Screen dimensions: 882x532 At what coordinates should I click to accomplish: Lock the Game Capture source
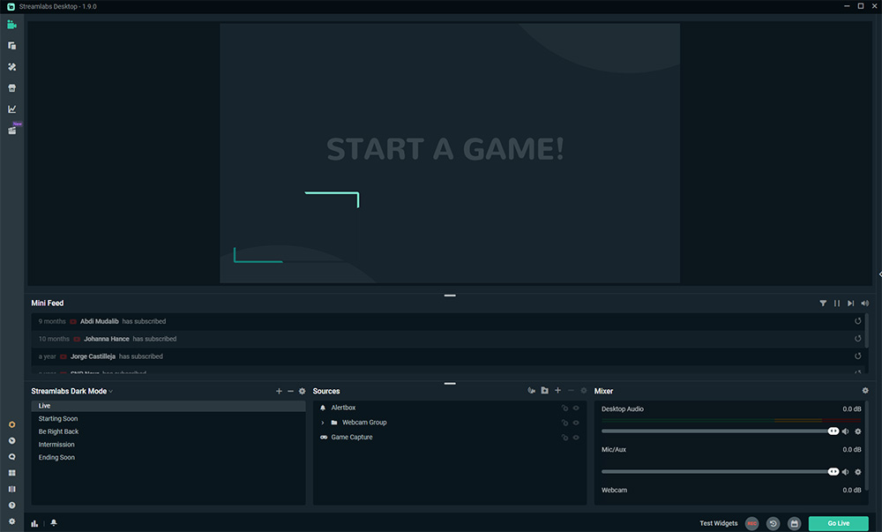click(564, 437)
